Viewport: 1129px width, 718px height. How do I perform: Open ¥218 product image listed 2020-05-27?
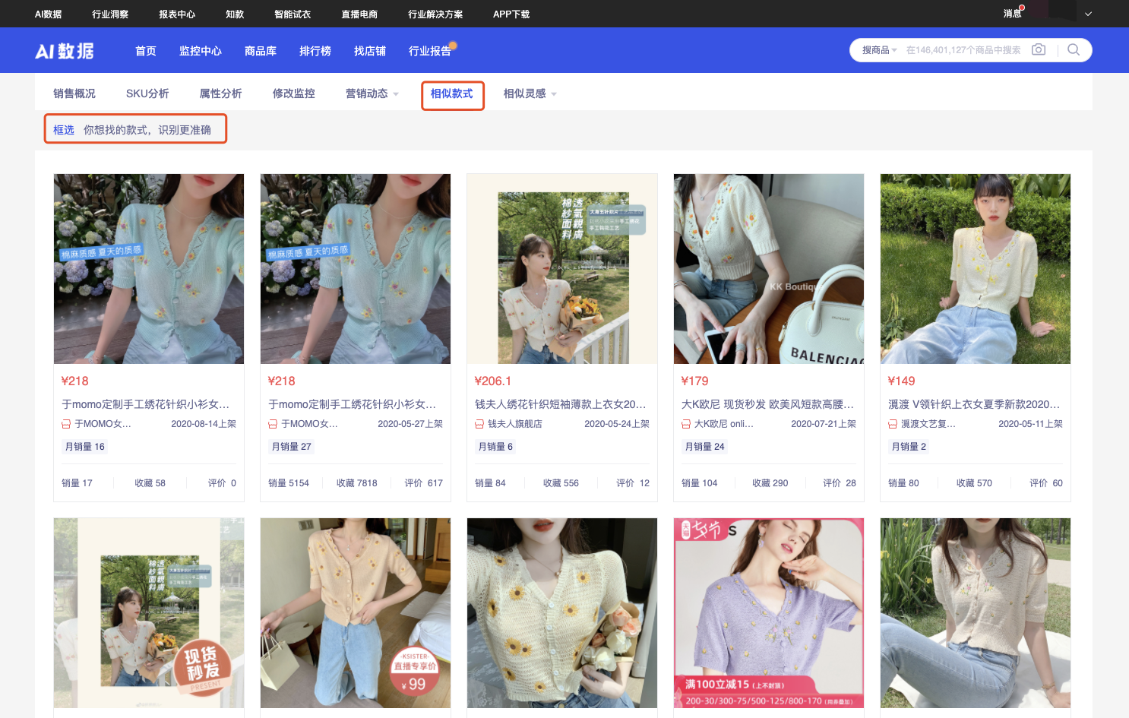point(356,269)
